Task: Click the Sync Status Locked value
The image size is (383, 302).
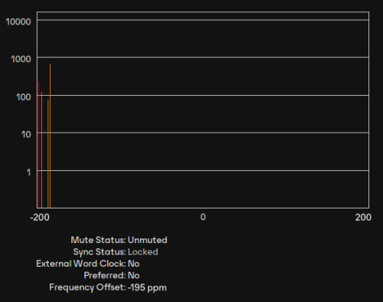Action: point(142,252)
